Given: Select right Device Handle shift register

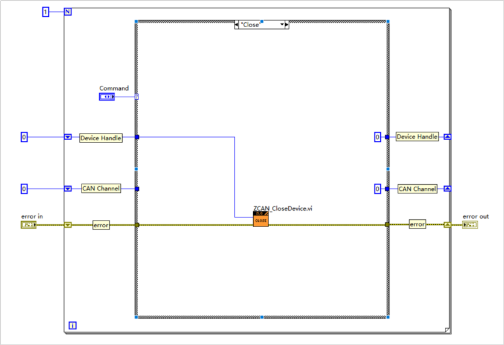Looking at the screenshot, I should [447, 137].
